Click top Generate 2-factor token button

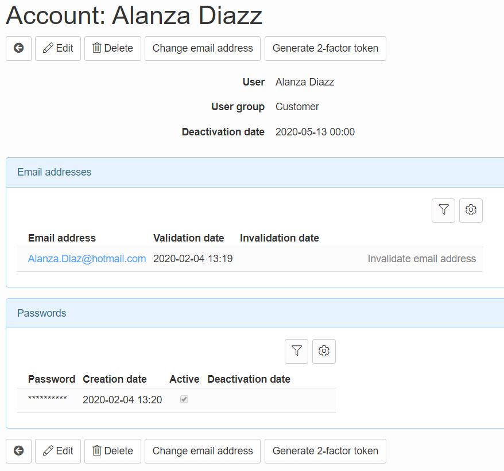tap(325, 48)
